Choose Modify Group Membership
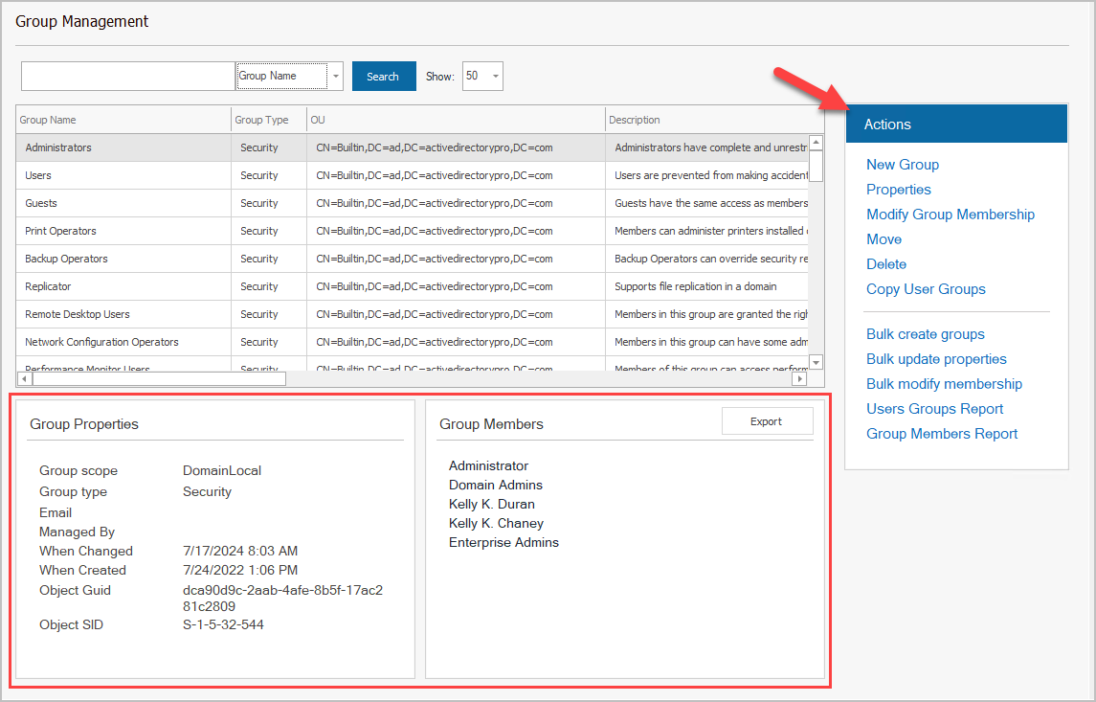This screenshot has width=1096, height=702. pos(950,215)
